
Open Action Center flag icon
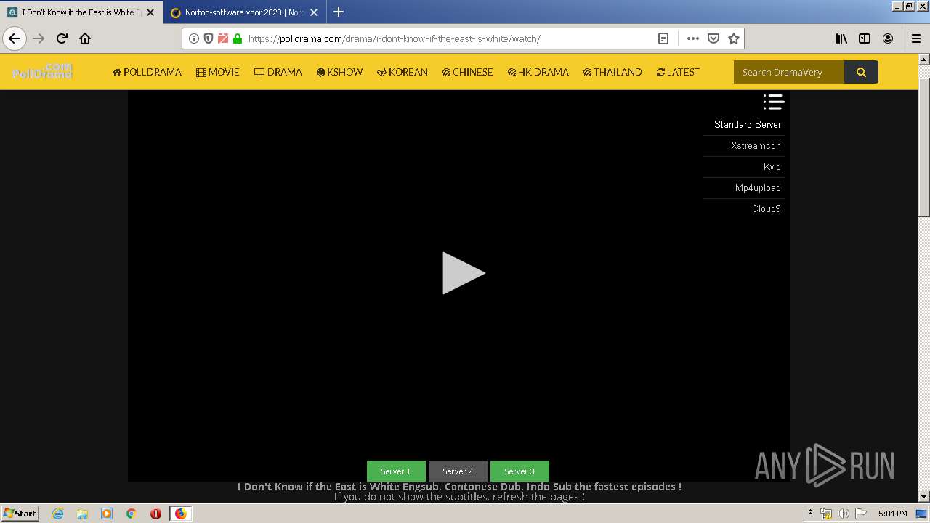pyautogui.click(x=860, y=514)
